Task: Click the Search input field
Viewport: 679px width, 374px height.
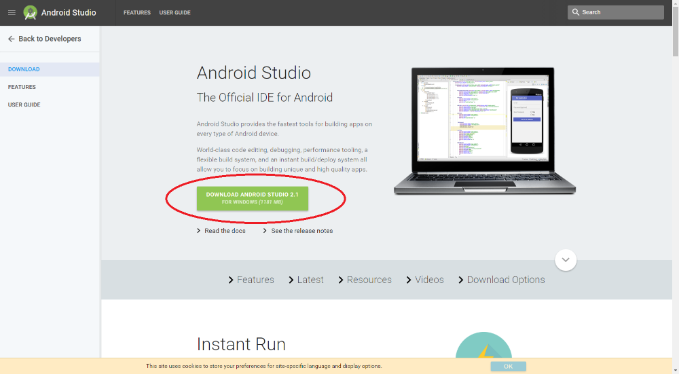Action: [x=616, y=12]
